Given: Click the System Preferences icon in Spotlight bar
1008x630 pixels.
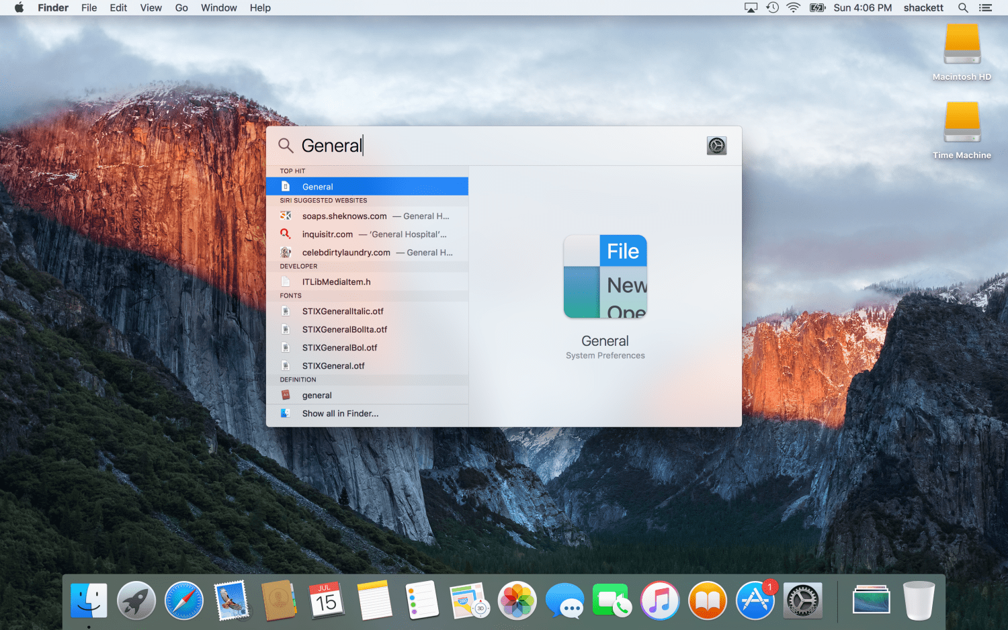Looking at the screenshot, I should pos(716,146).
